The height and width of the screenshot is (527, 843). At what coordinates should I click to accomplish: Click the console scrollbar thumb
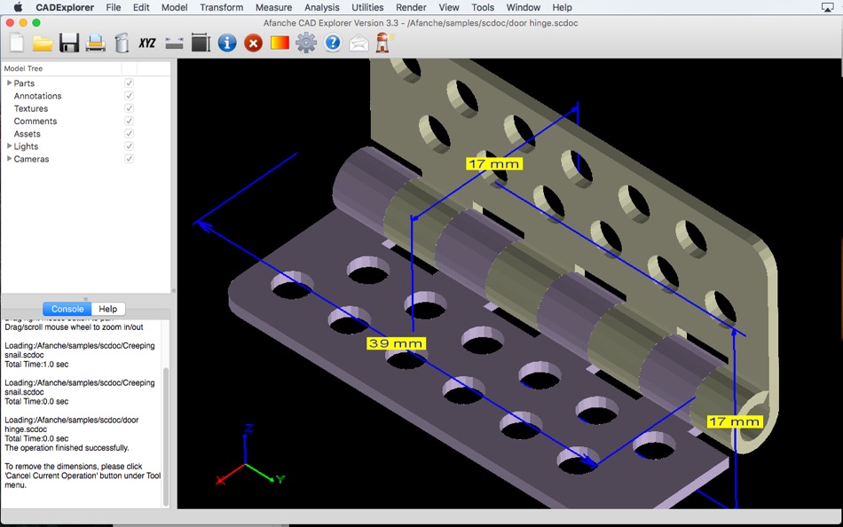pos(166,436)
